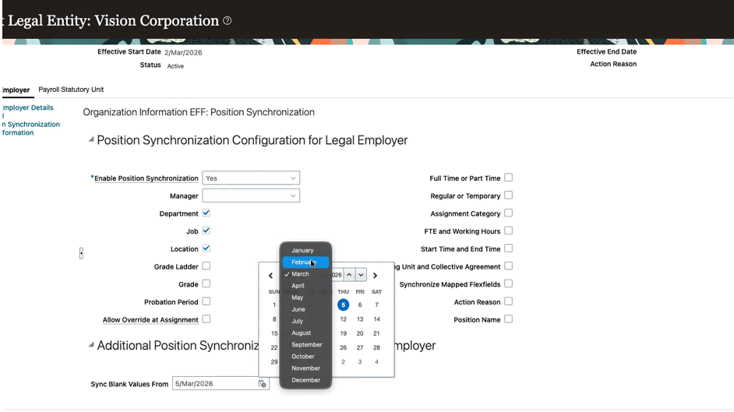
Task: Enable Synchronize Mapped Flexfields checkbox
Action: click(x=508, y=283)
